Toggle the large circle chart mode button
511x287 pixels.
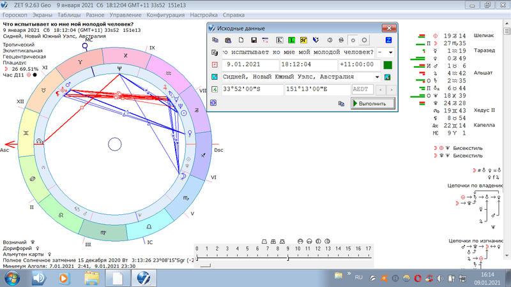[364, 40]
